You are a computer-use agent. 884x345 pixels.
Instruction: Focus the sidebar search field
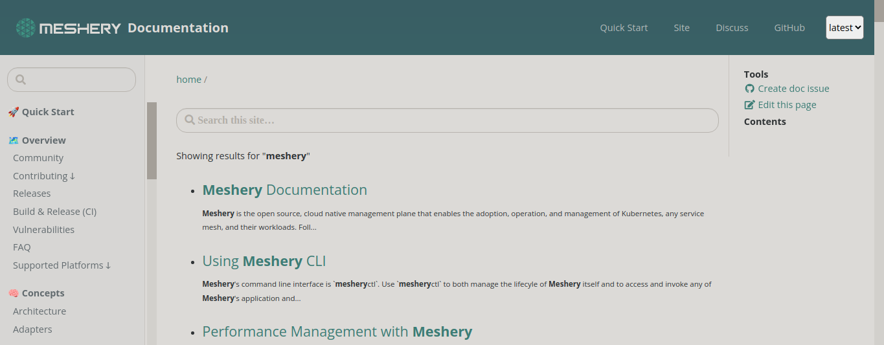[71, 80]
